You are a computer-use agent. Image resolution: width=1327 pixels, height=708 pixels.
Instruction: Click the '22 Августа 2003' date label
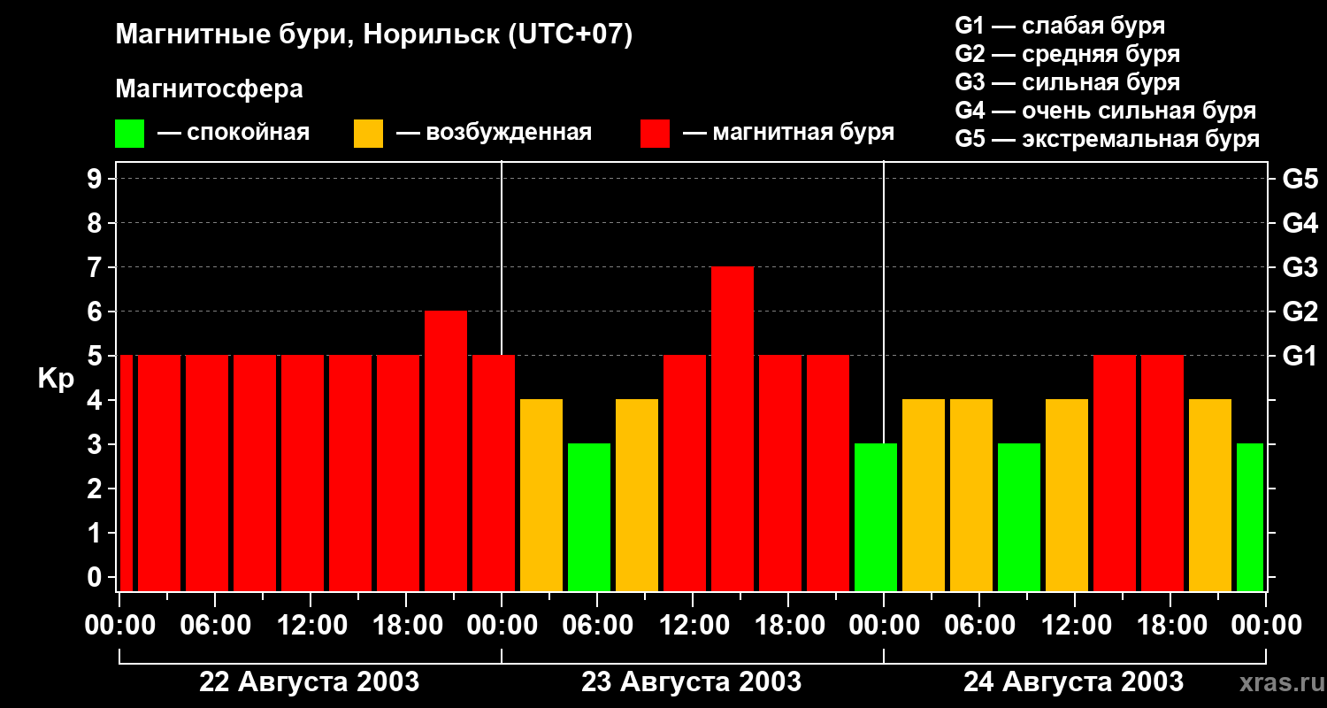[310, 682]
